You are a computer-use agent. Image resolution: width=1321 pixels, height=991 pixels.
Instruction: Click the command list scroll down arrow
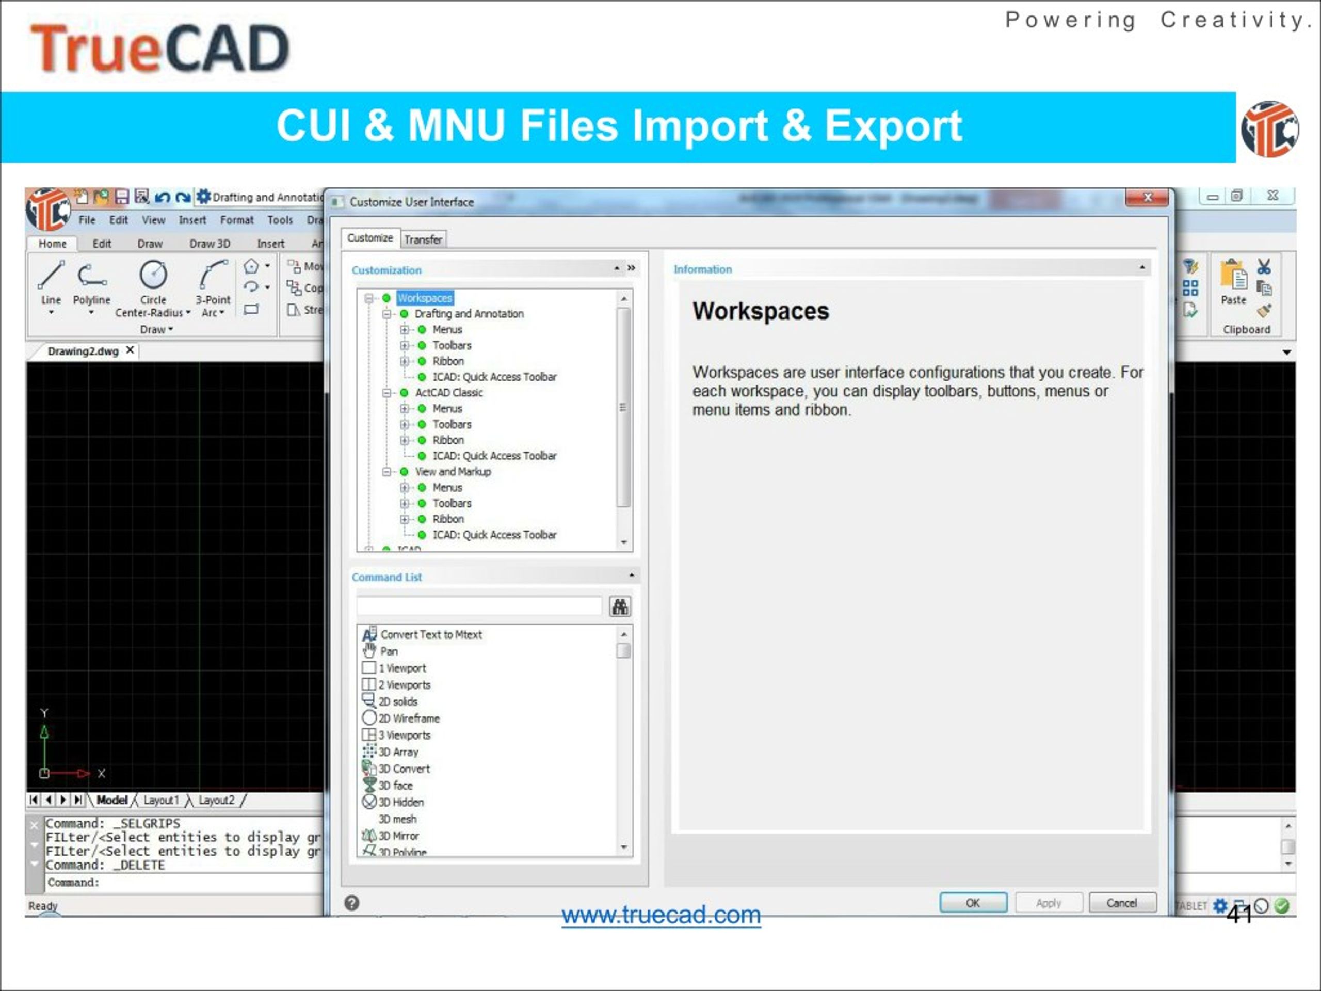(x=623, y=847)
